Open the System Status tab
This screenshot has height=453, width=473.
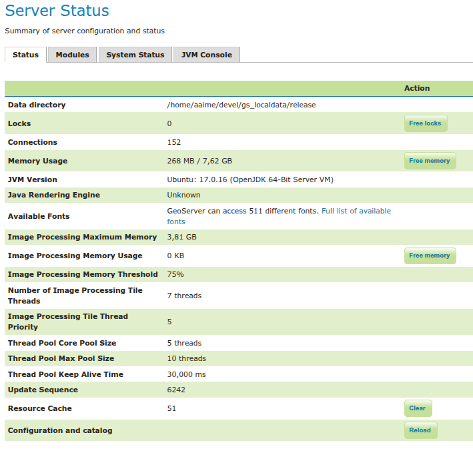pyautogui.click(x=135, y=55)
